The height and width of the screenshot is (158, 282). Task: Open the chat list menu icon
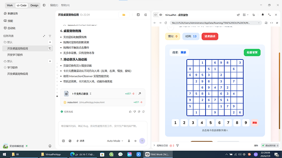click(145, 15)
